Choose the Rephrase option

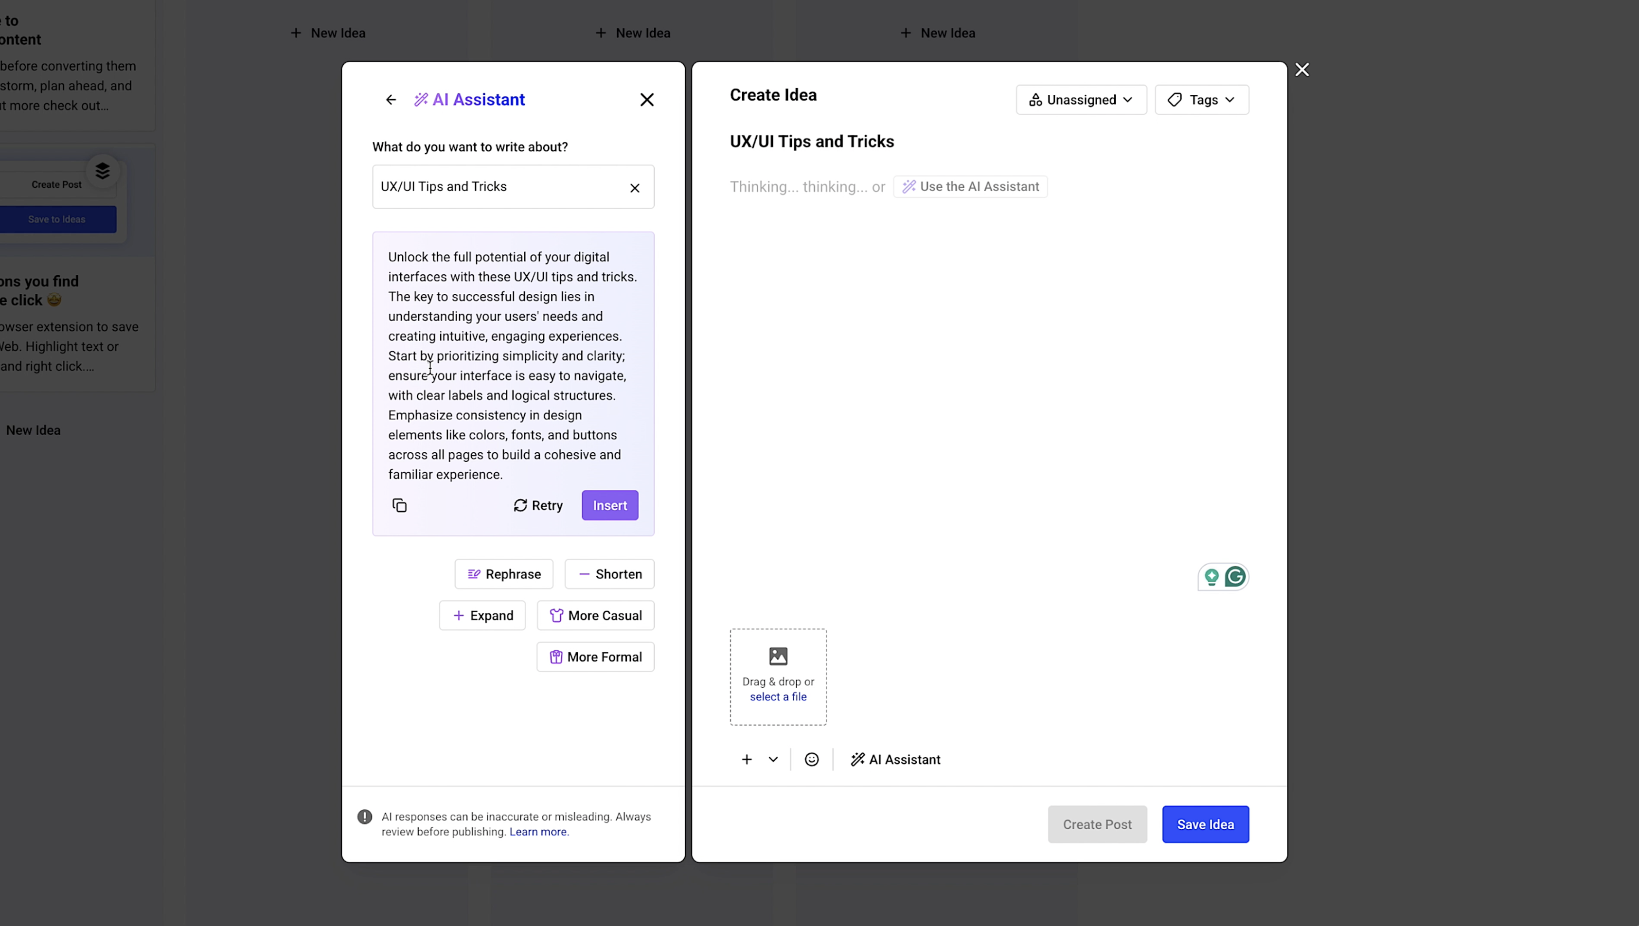tap(503, 574)
